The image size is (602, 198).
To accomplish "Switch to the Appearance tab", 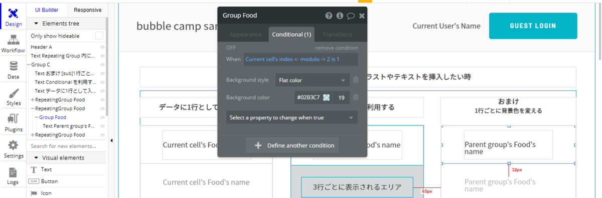I will coord(246,34).
